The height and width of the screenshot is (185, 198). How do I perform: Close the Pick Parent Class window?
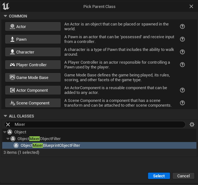pos(191,6)
